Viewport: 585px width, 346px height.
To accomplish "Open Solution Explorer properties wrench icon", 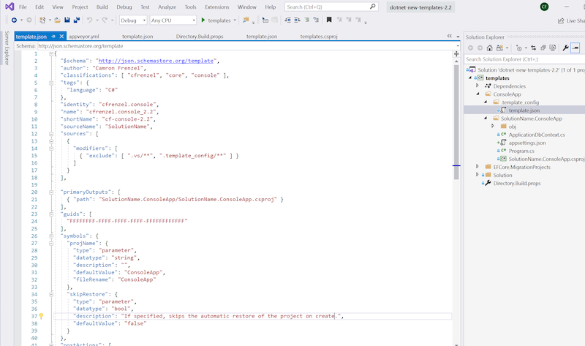I will 565,48.
